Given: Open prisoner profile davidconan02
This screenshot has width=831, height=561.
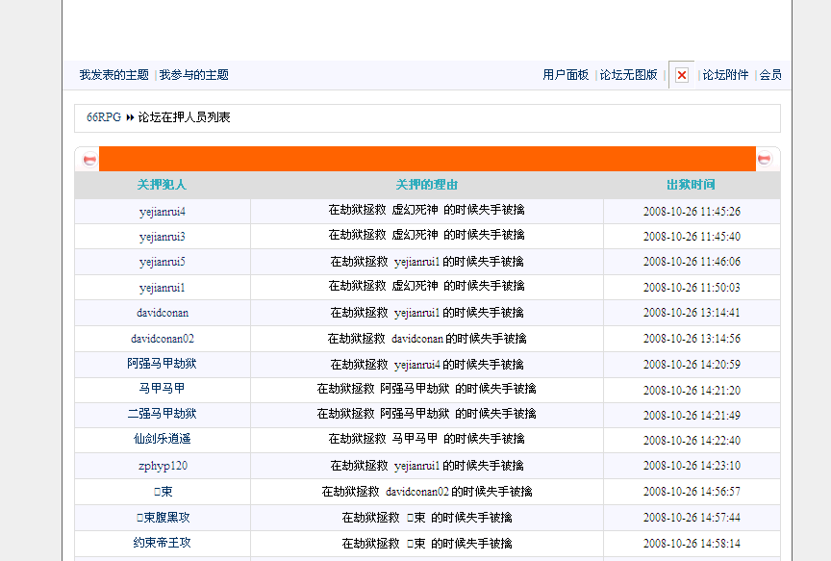Looking at the screenshot, I should [x=163, y=339].
